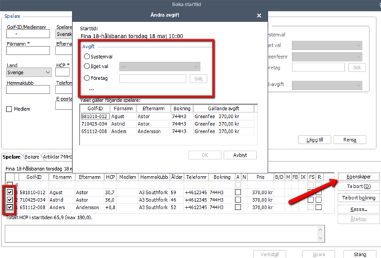Screen dimensions: 381x258
Task: Click the Egenskaper button
Action: (x=358, y=177)
